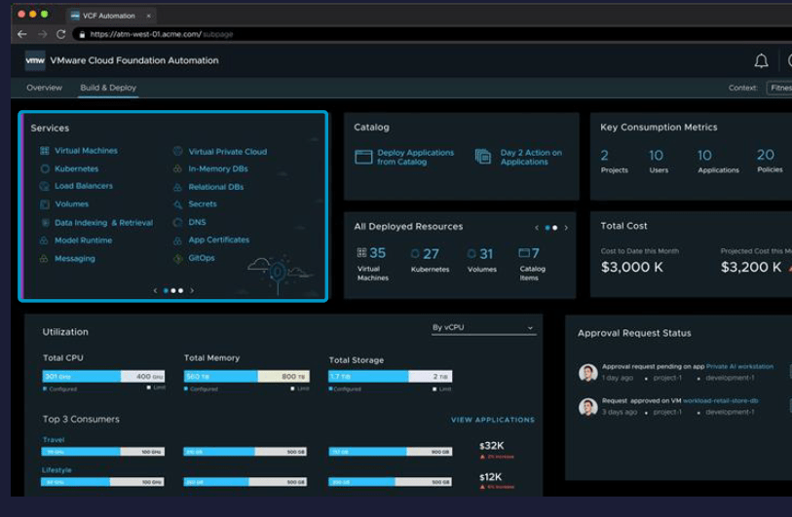Open the Private AI workstation link
The width and height of the screenshot is (792, 517).
point(739,367)
